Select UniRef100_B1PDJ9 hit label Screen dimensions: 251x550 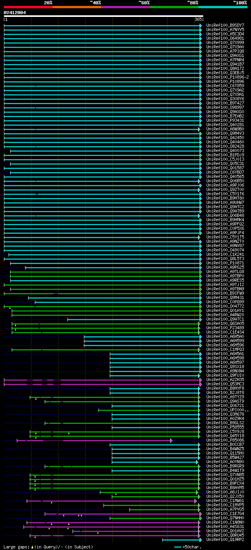coord(225,155)
